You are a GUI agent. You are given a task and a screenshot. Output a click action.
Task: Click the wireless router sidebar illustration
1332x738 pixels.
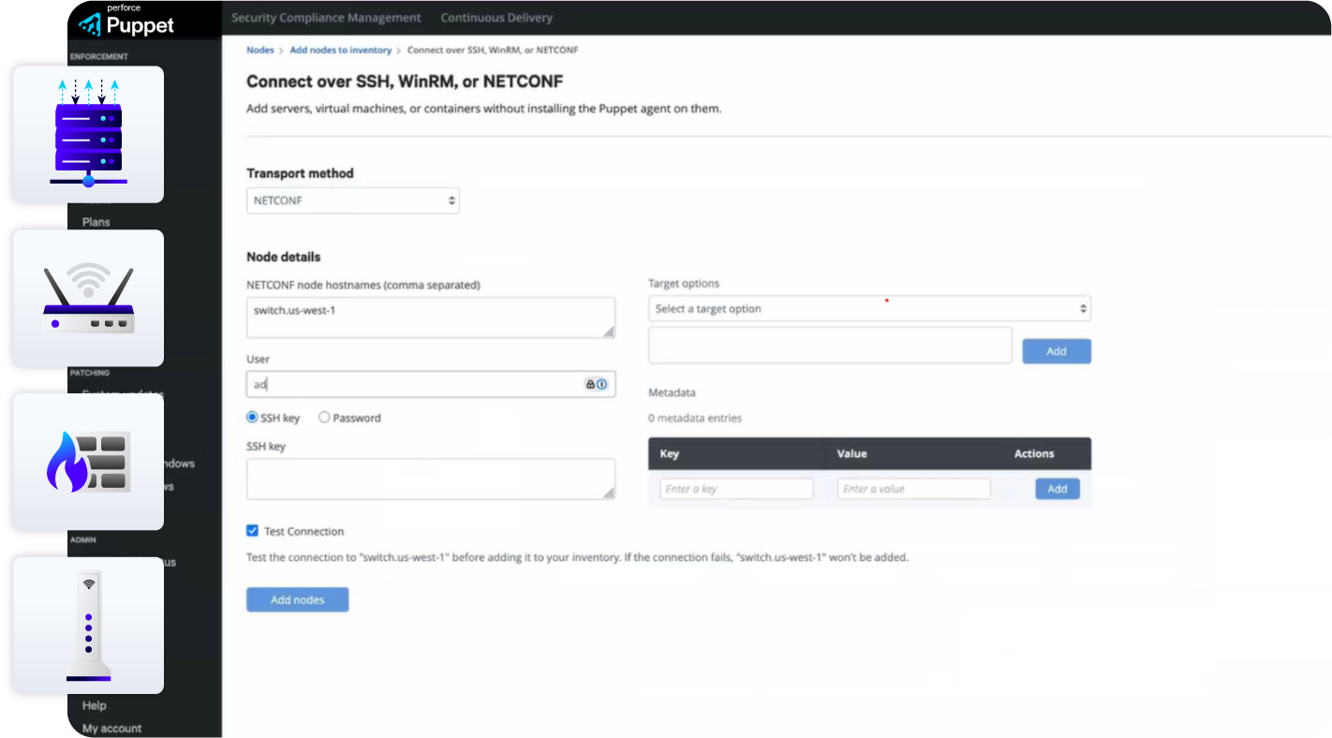point(87,298)
